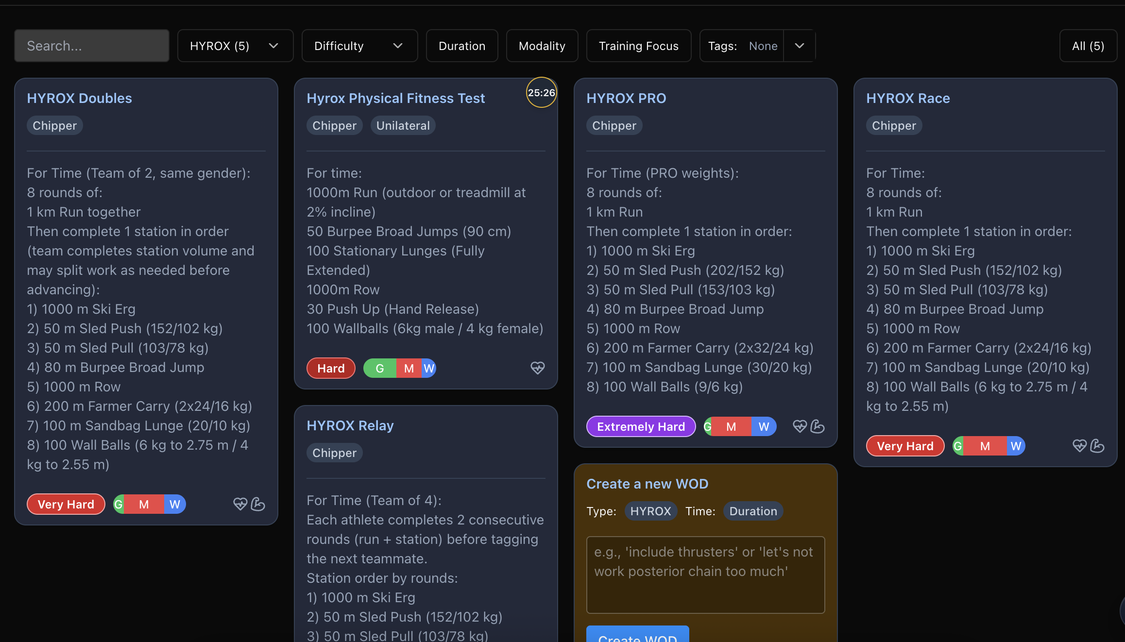The height and width of the screenshot is (642, 1125).
Task: Open the Hyrox Physical Fitness Test workout
Action: [x=395, y=98]
